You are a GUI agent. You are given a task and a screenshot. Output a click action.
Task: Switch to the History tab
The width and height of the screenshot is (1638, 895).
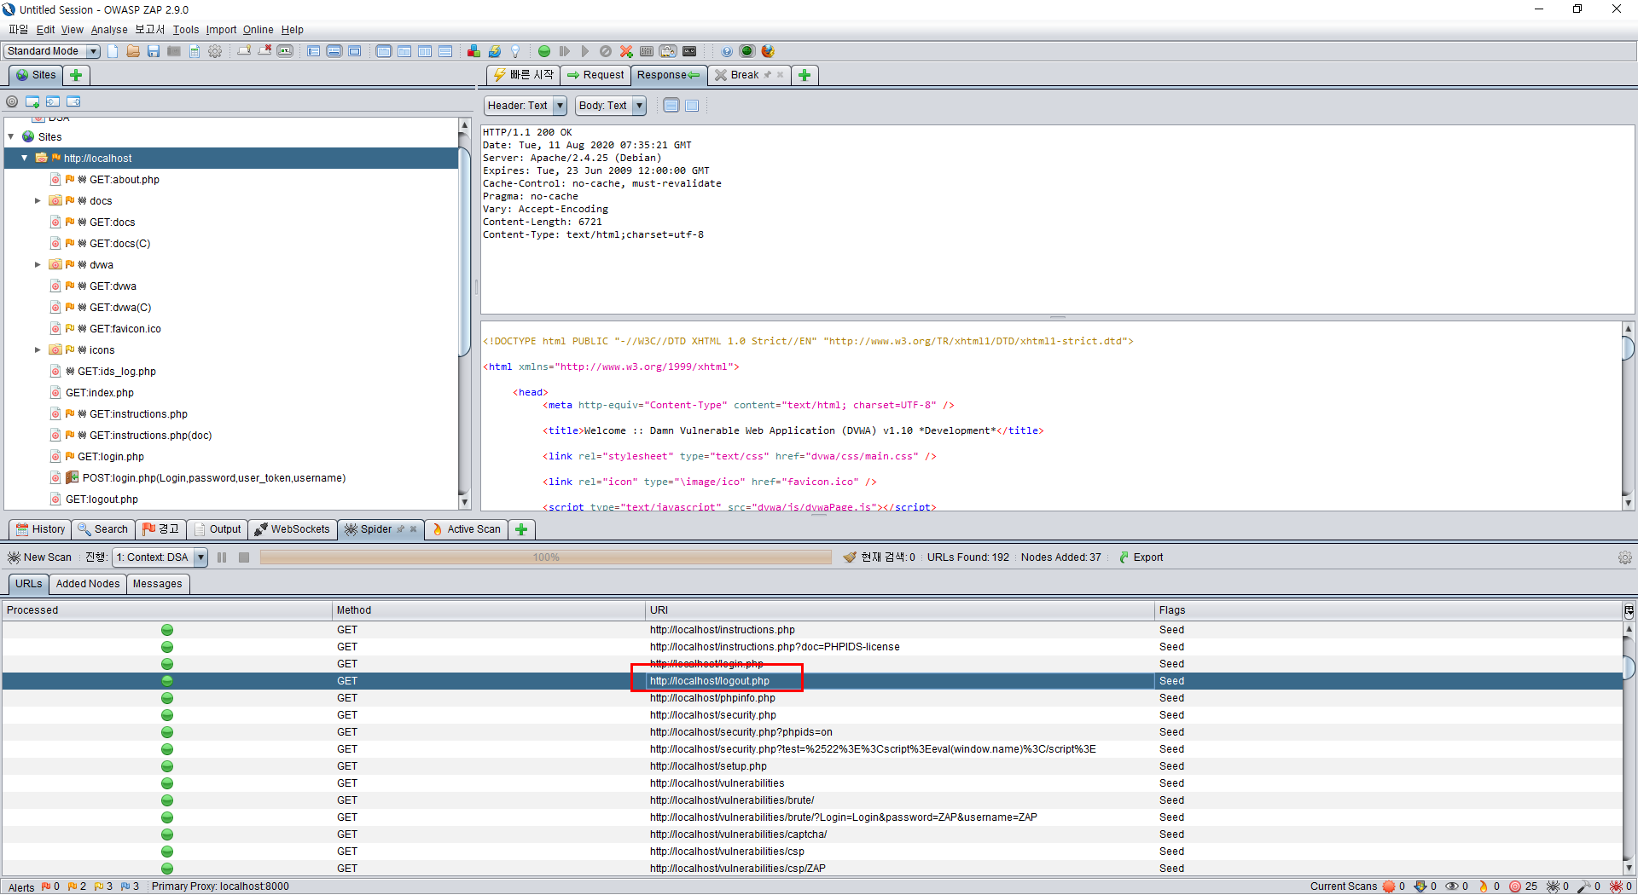click(40, 529)
